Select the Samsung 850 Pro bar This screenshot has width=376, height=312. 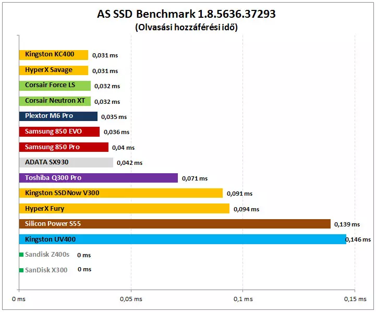64,147
